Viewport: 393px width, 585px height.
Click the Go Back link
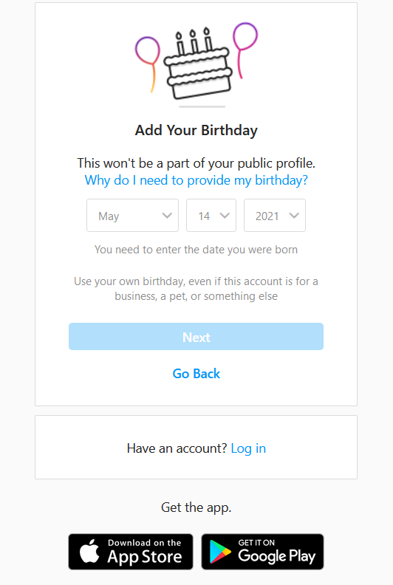coord(196,374)
